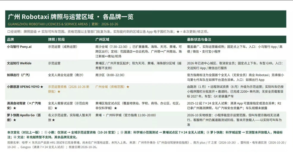Click 全无人载客试运营（示范应用区） cell
Image resolution: width=293 pixels, height=160 pixels.
coord(68,106)
